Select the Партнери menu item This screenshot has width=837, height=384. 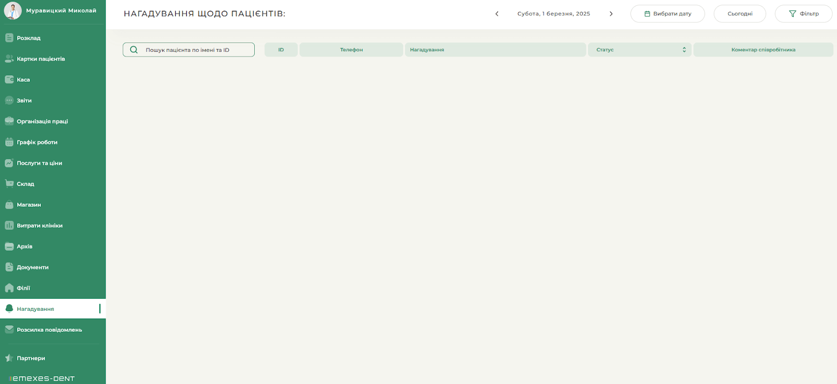pyautogui.click(x=31, y=358)
